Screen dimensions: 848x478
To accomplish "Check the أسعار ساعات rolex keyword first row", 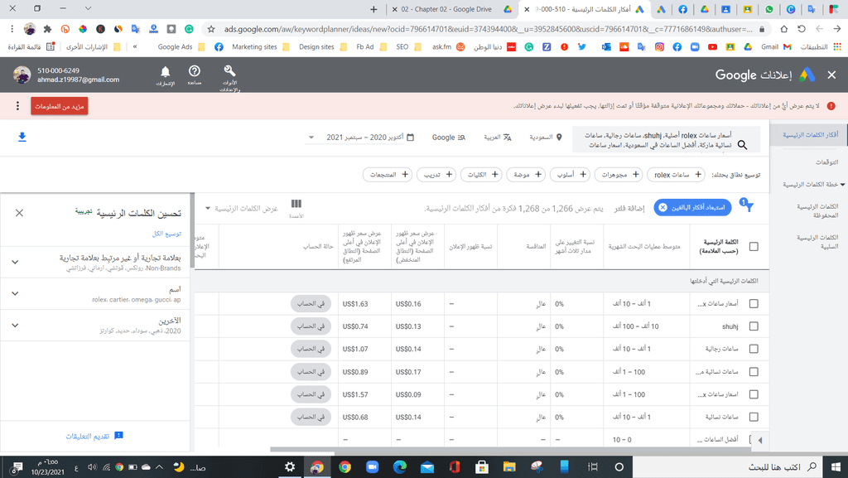I will pos(754,304).
